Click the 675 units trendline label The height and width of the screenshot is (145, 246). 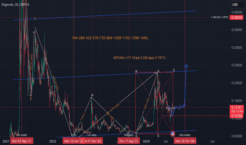point(115,107)
